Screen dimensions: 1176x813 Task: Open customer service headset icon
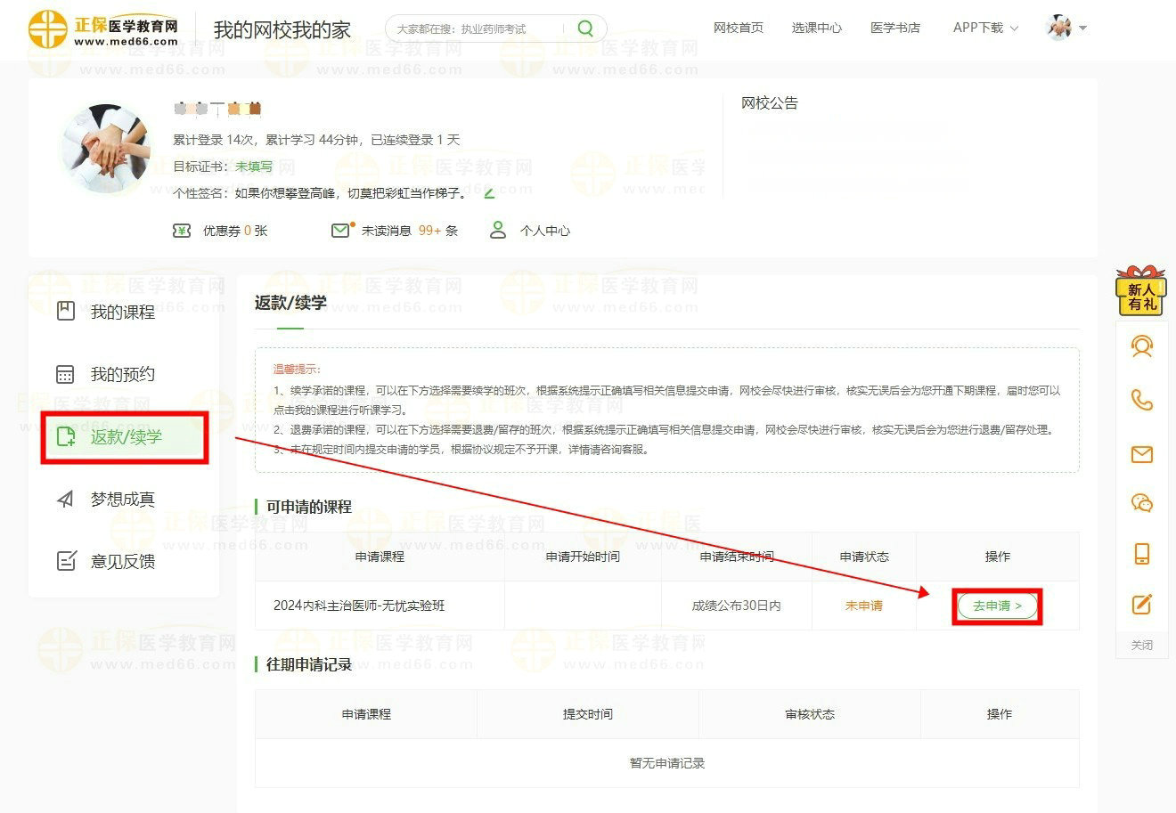click(1141, 346)
